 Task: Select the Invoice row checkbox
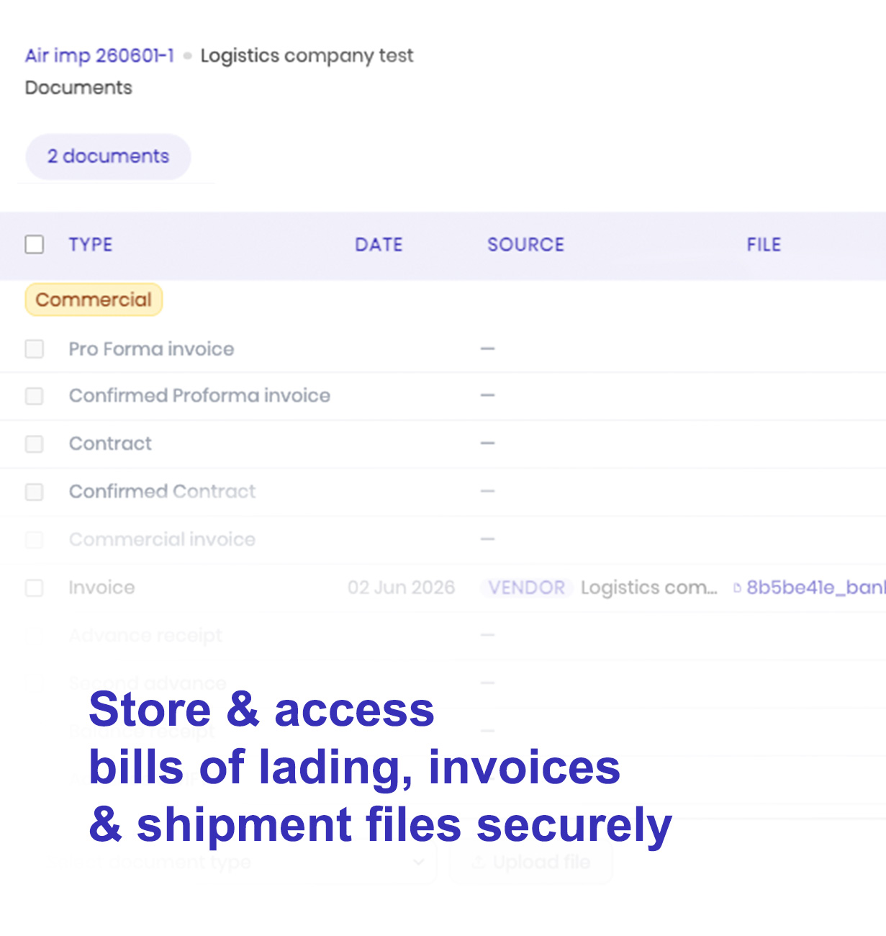[x=35, y=588]
